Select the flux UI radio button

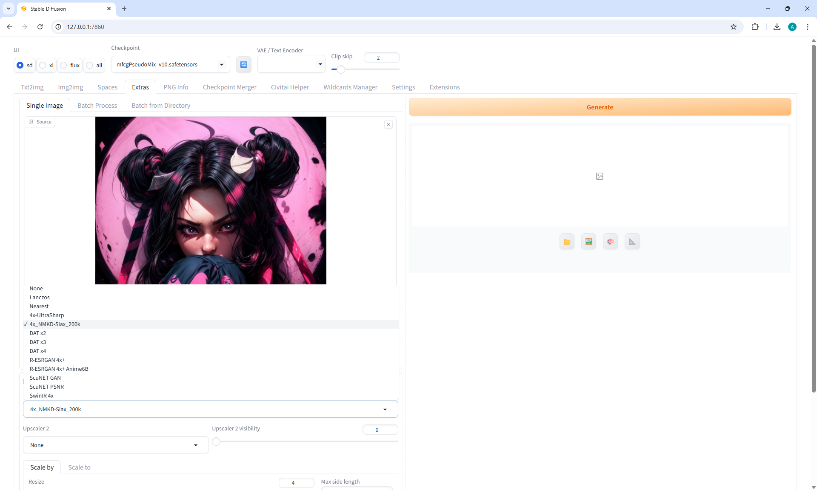64,65
